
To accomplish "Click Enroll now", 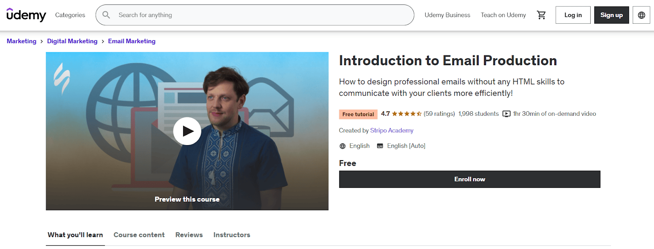I will point(469,179).
